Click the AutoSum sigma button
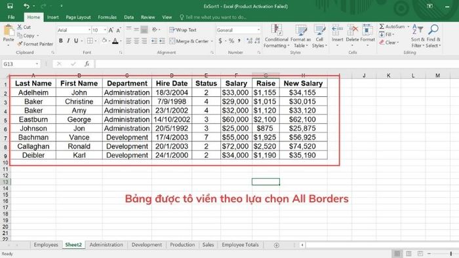The height and width of the screenshot is (258, 459). (382, 27)
